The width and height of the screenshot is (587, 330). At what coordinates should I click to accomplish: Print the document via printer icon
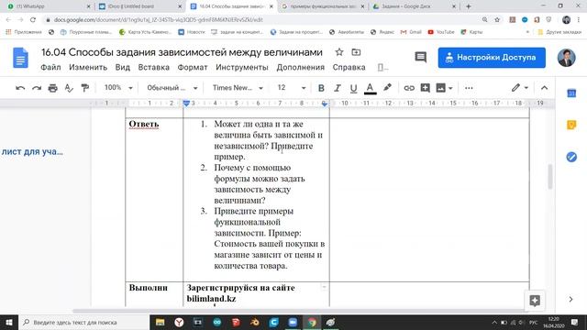[x=53, y=88]
